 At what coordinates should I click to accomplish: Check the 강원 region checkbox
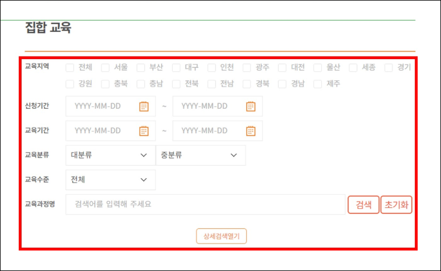pos(70,84)
